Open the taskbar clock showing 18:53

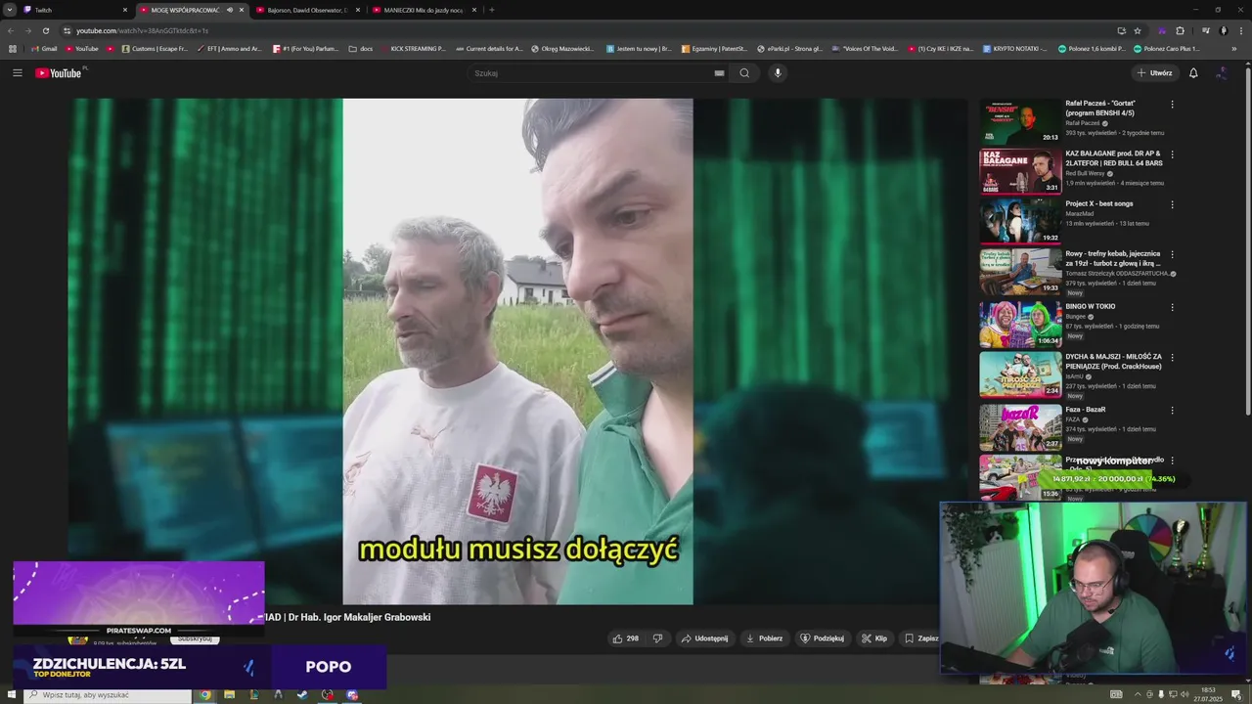[x=1208, y=693]
